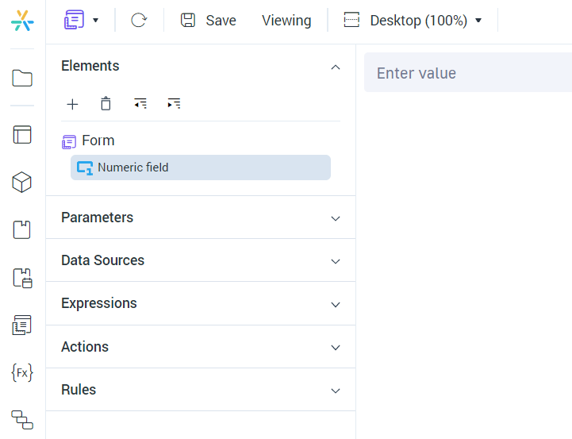The width and height of the screenshot is (572, 439).
Task: Expand the Data Sources section
Action: pyautogui.click(x=336, y=261)
